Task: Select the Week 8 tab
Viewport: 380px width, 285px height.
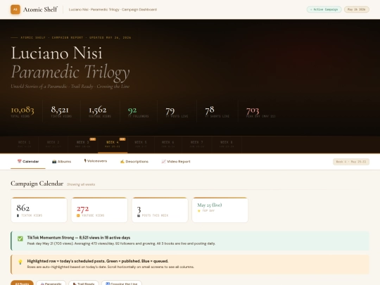Action: (227, 144)
